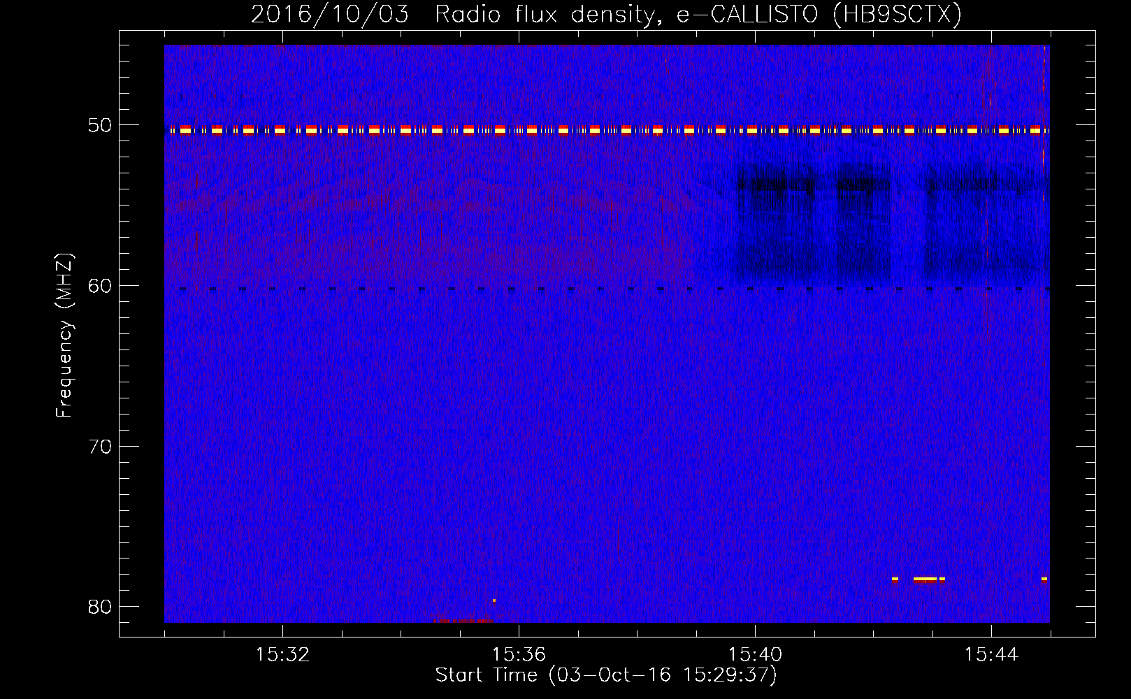Click the plot title '2016/10/03 Radio flux density'
The height and width of the screenshot is (699, 1131).
tap(456, 14)
